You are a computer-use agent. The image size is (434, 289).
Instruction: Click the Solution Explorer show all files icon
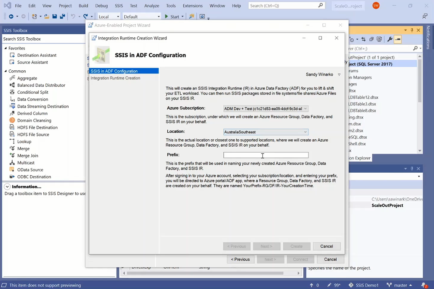[x=379, y=39]
